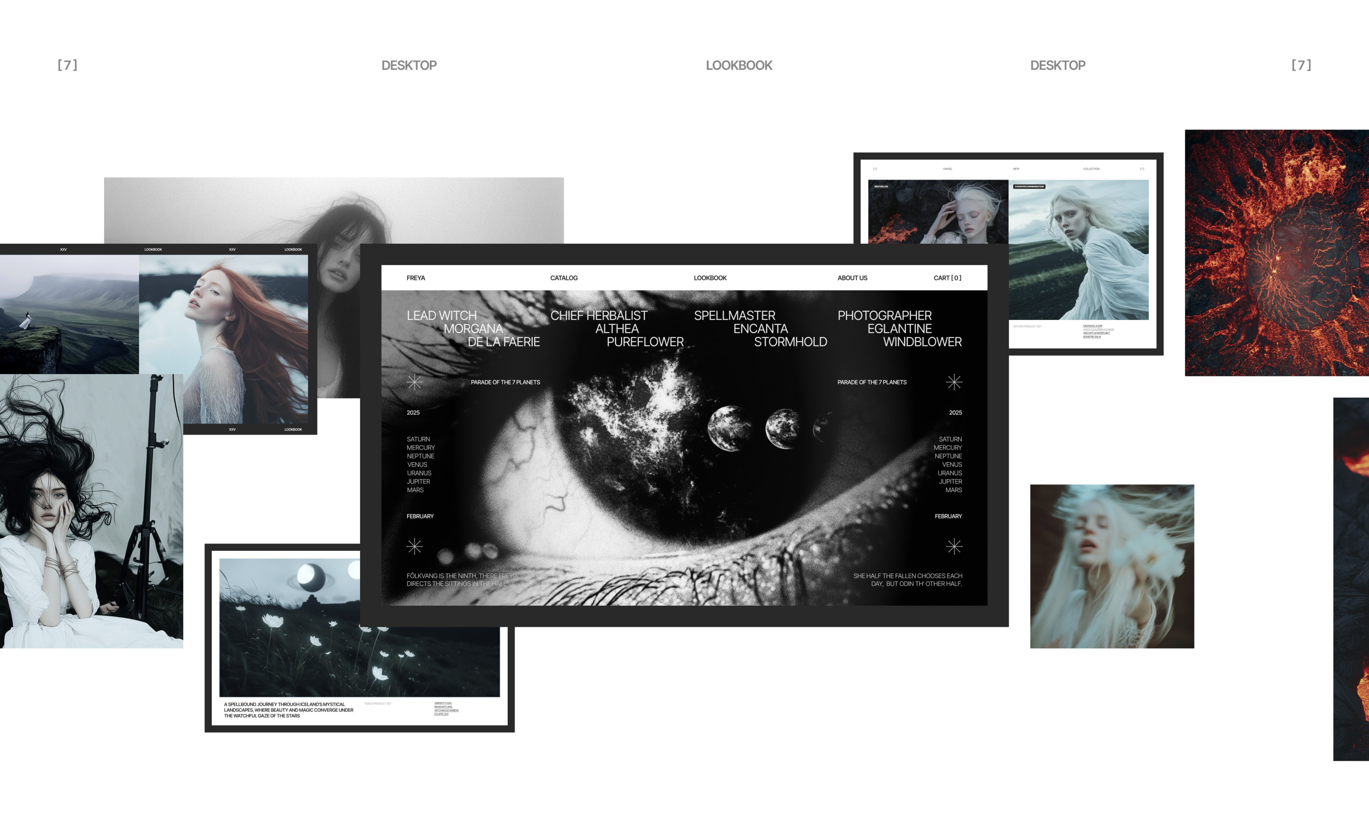This screenshot has width=1369, height=818.
Task: Select SATURN in the left planet list
Action: (418, 439)
